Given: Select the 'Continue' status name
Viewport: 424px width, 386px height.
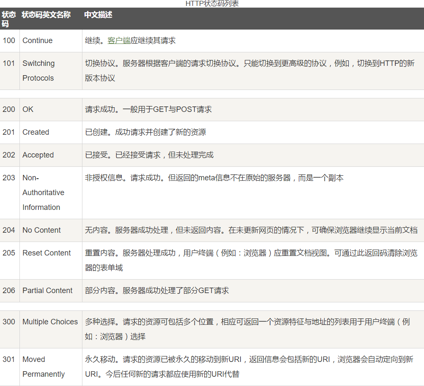Looking at the screenshot, I should tap(37, 41).
